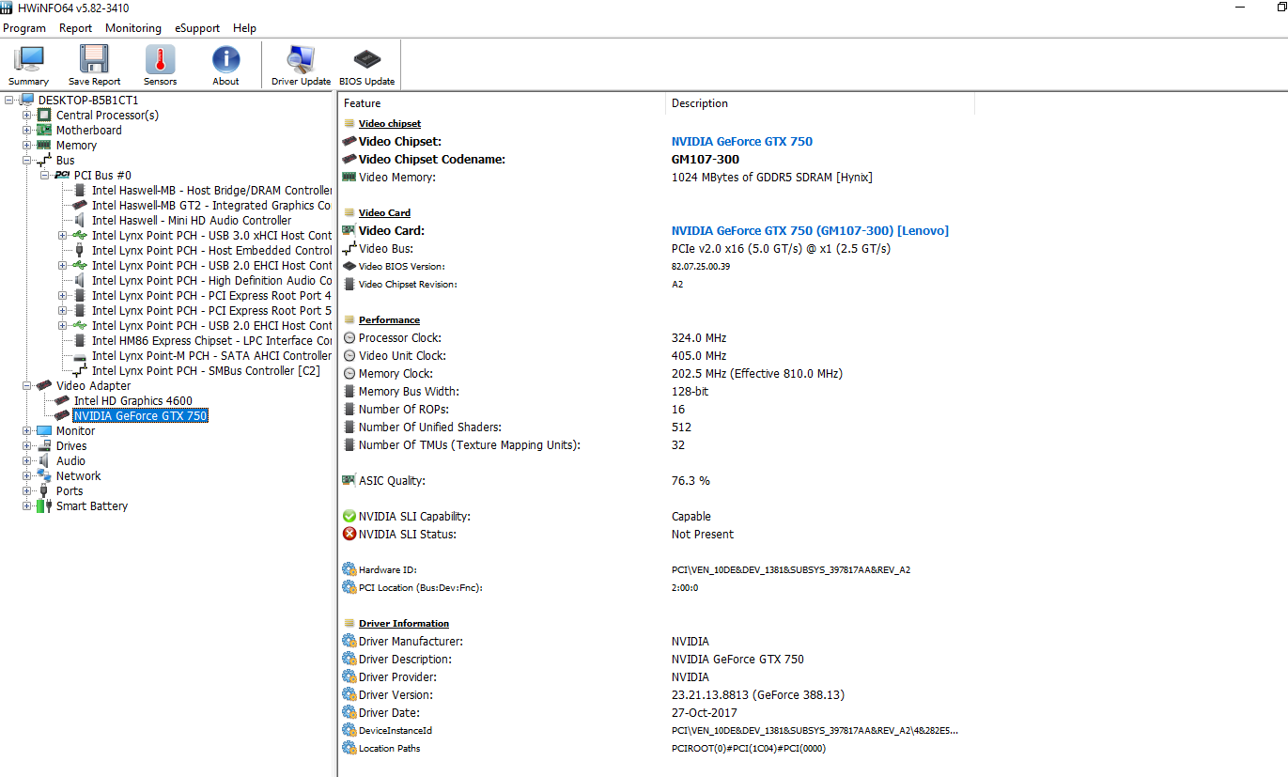The height and width of the screenshot is (777, 1288).
Task: Click the Processor Clock icon
Action: pyautogui.click(x=349, y=337)
